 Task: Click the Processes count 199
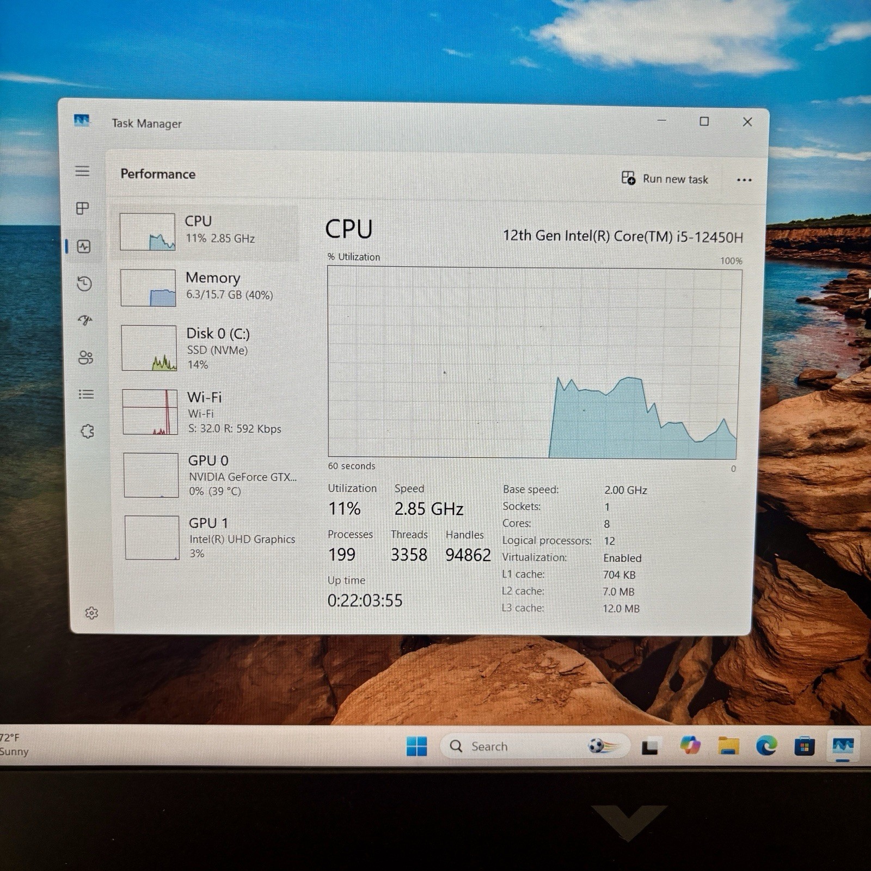tap(342, 555)
